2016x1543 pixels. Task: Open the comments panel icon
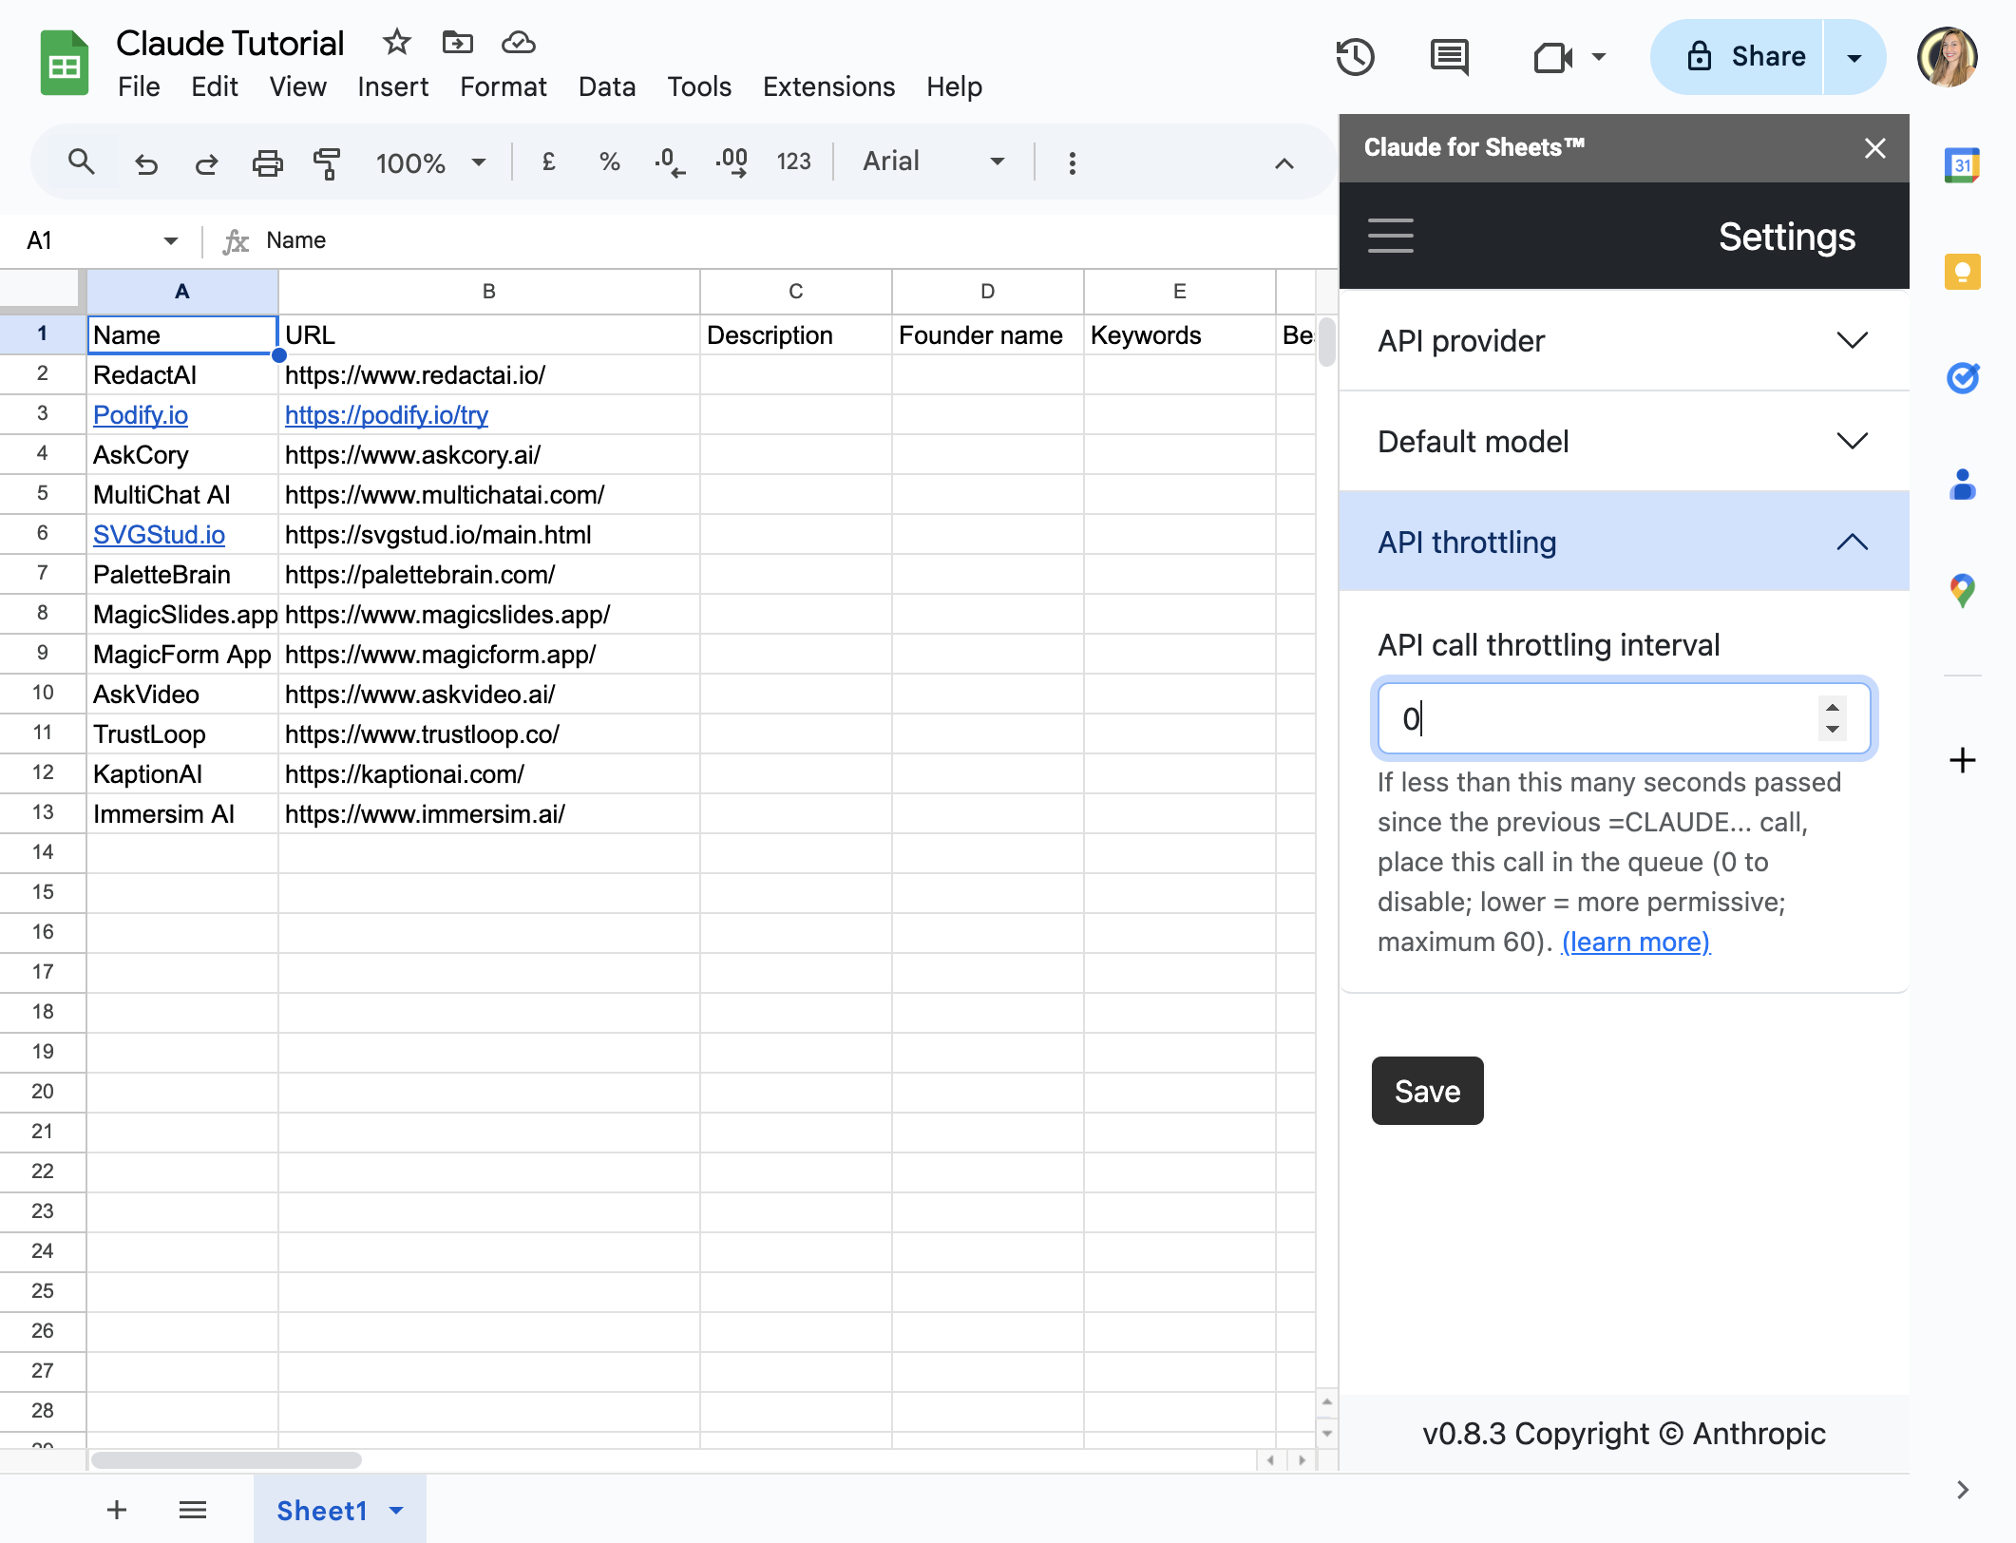(x=1449, y=57)
